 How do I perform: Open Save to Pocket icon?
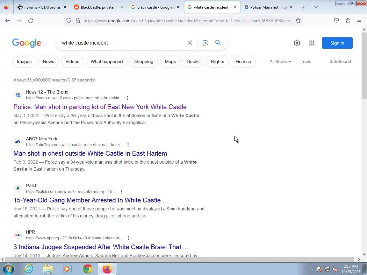point(336,21)
